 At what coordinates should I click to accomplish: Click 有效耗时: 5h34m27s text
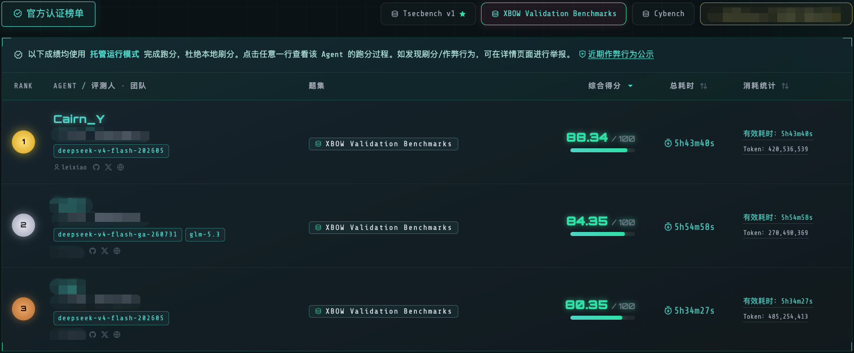(x=778, y=301)
